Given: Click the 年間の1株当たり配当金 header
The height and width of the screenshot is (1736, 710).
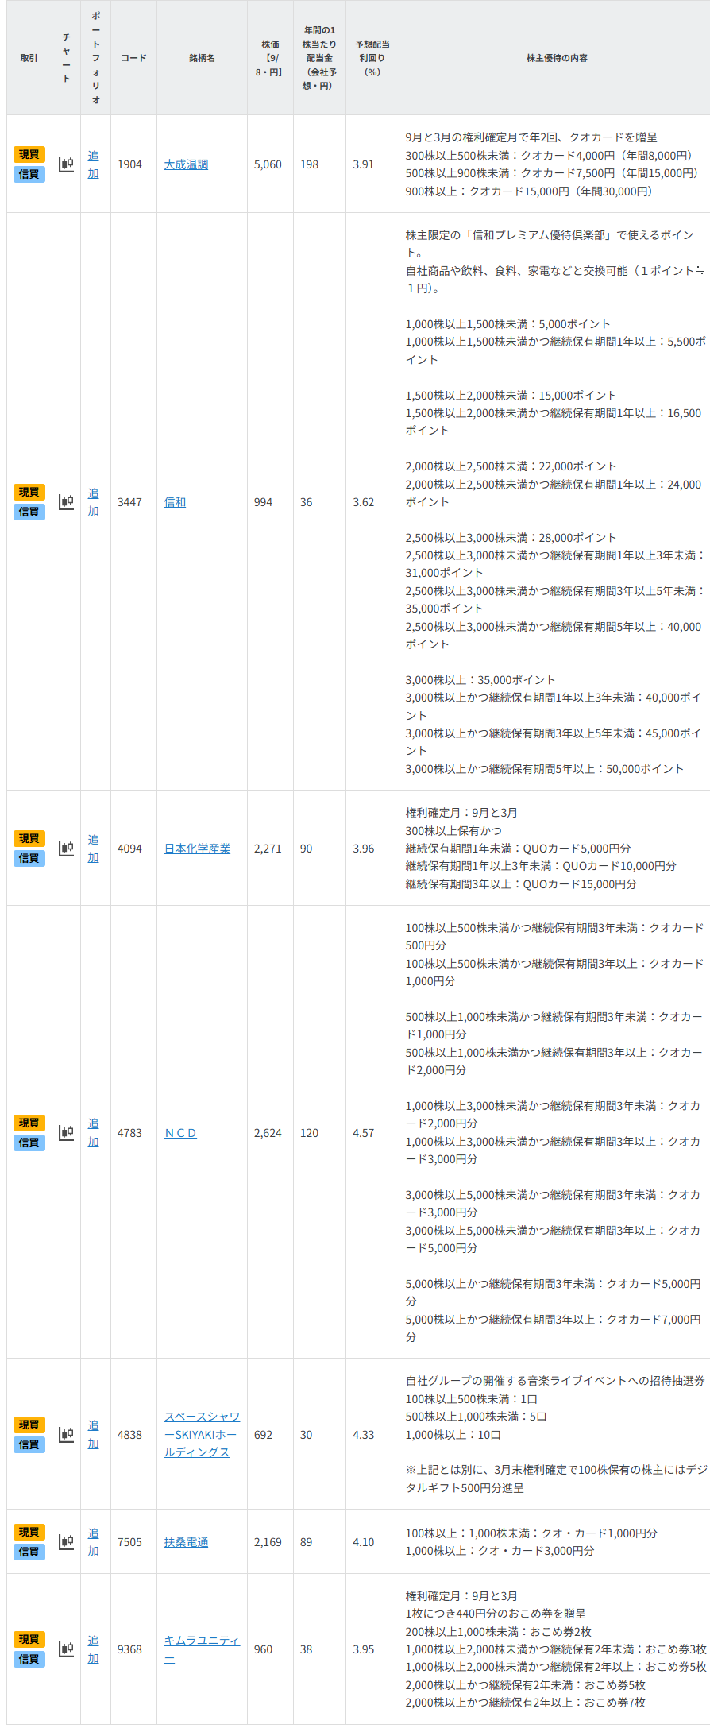Looking at the screenshot, I should point(319,58).
